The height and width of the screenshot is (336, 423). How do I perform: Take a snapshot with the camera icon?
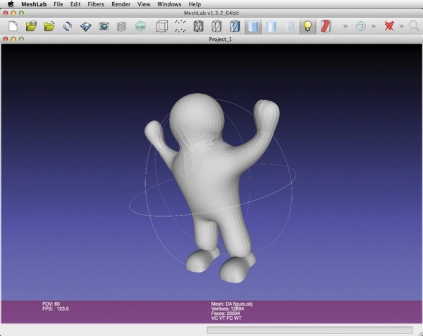[x=104, y=26]
